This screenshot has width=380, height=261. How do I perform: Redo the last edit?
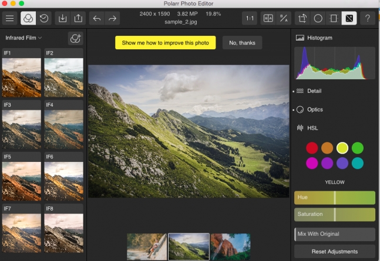click(x=112, y=18)
